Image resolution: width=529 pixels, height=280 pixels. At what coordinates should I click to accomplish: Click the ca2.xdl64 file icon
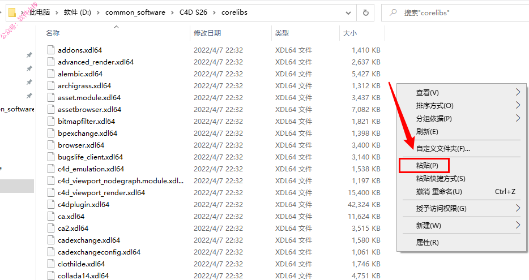point(51,228)
